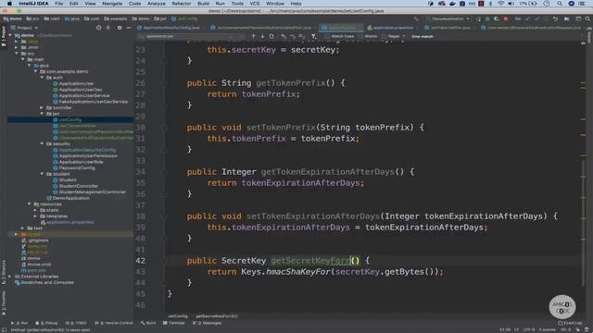Open the Project view selector dropdown
Image resolution: width=593 pixels, height=333 pixels.
25,28
